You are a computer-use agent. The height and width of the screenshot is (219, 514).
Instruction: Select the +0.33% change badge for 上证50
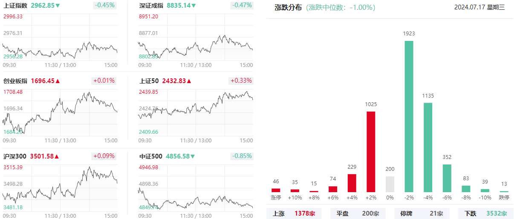241,81
